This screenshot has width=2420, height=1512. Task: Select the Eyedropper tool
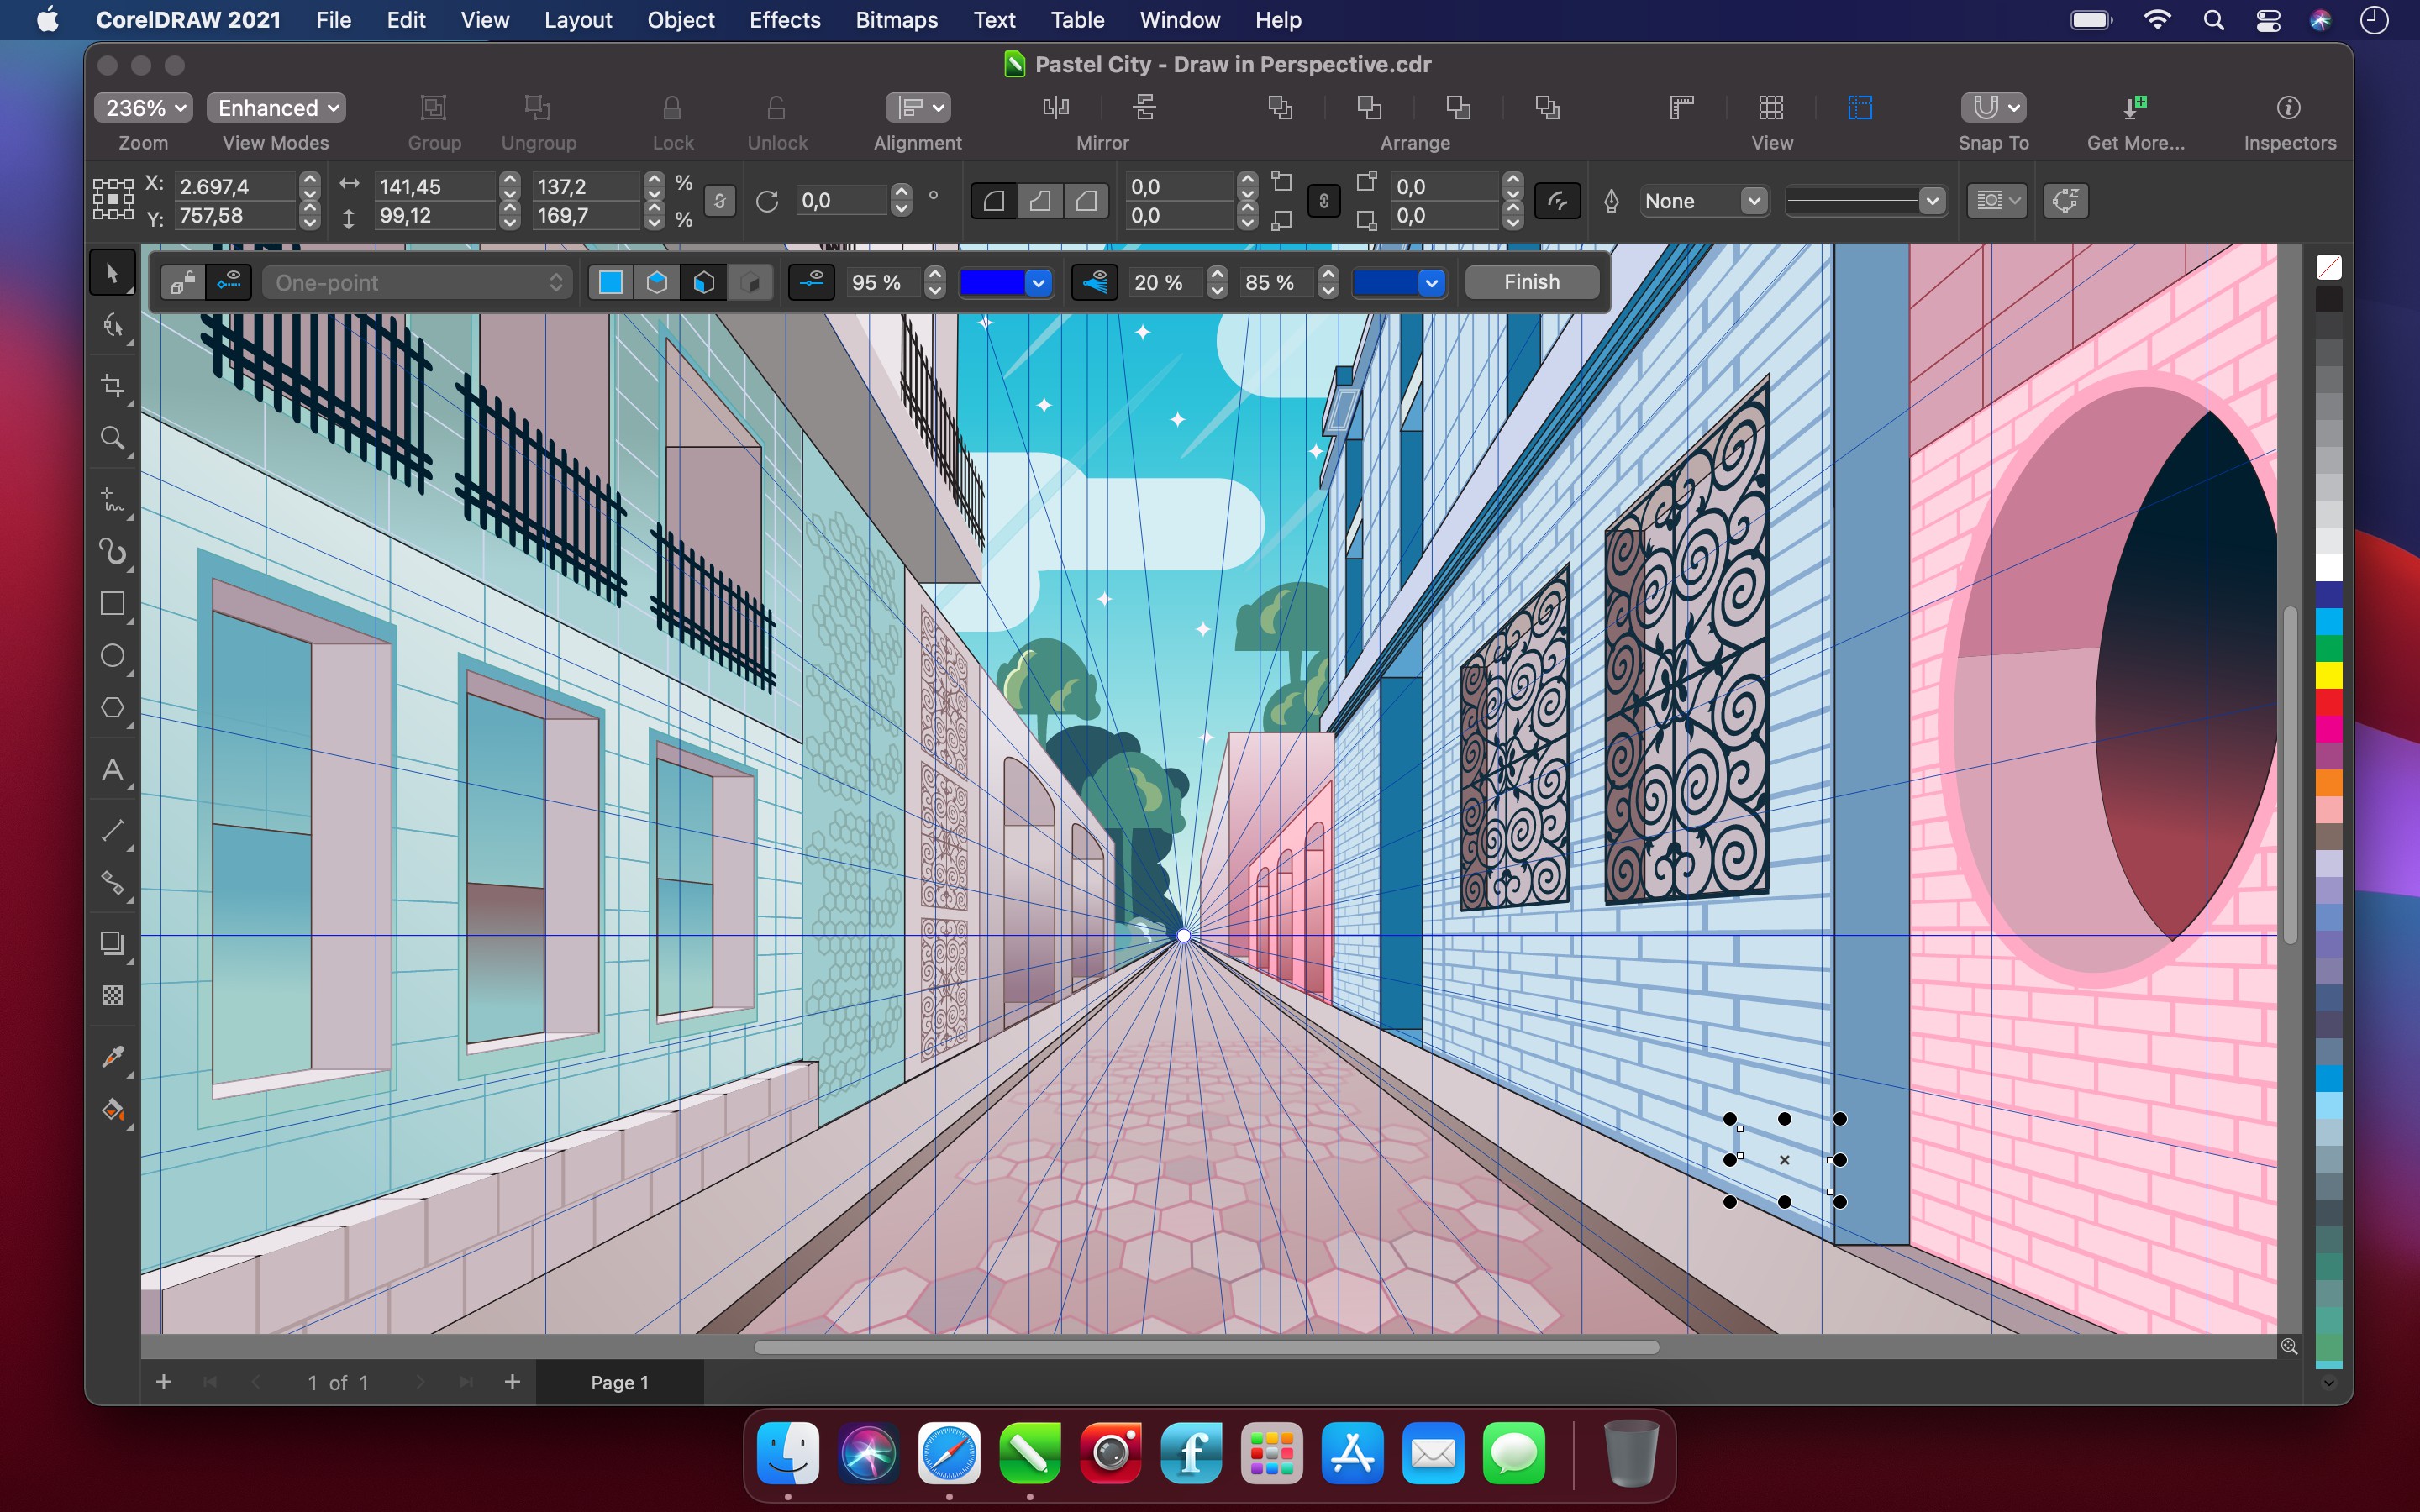[x=113, y=1056]
